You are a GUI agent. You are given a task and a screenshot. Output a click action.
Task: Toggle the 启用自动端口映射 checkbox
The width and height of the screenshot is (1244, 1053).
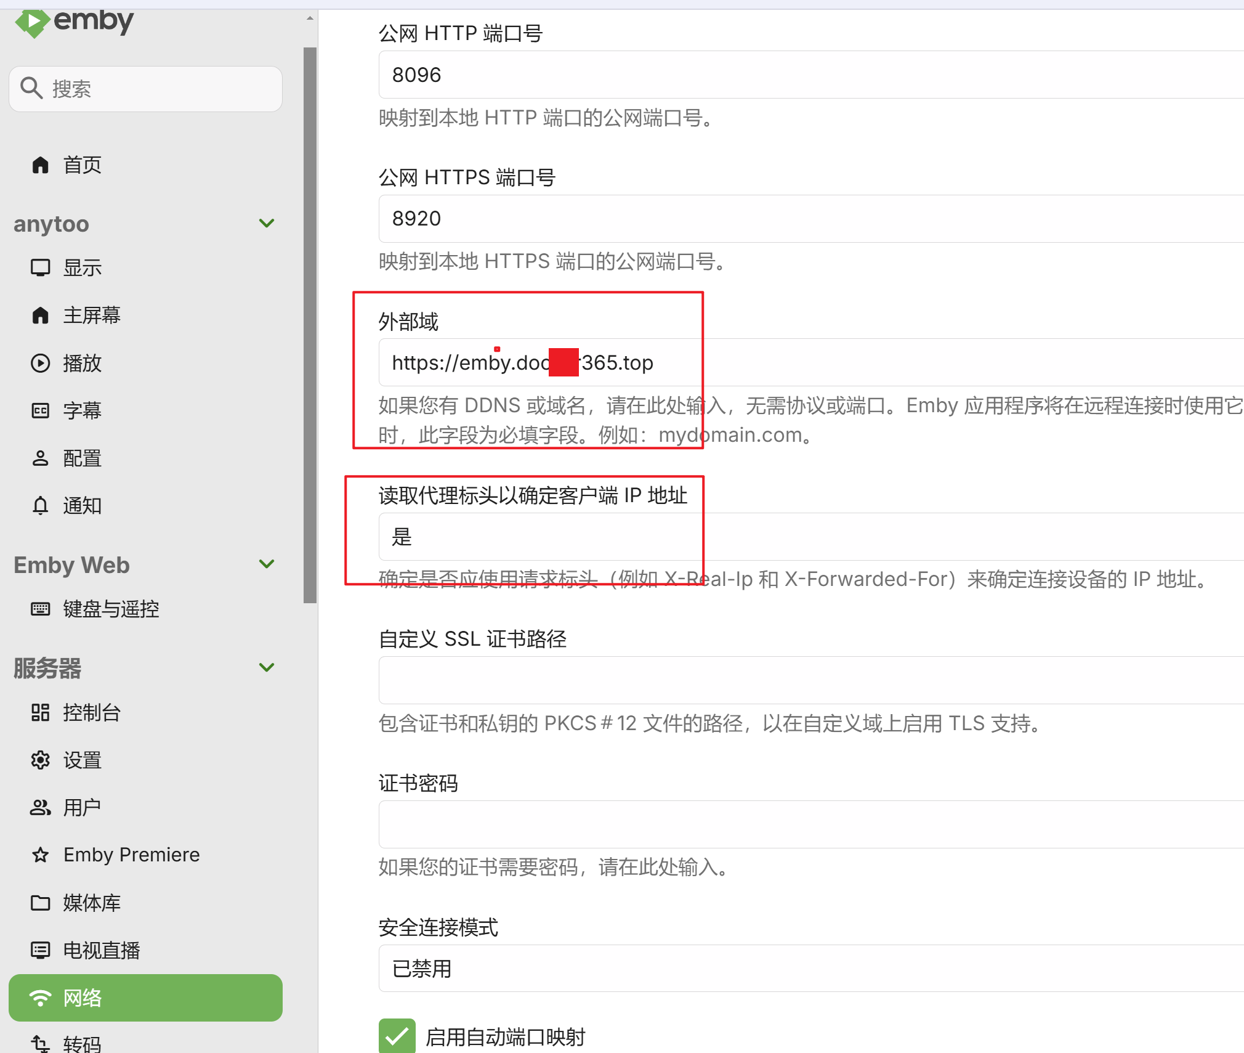pos(397,1036)
